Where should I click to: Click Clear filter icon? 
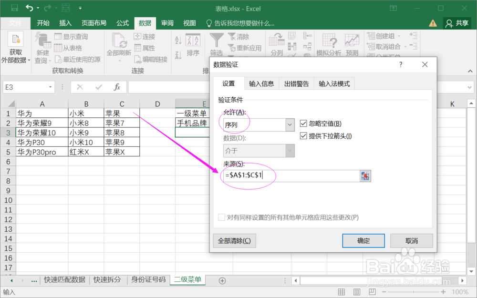[232, 37]
